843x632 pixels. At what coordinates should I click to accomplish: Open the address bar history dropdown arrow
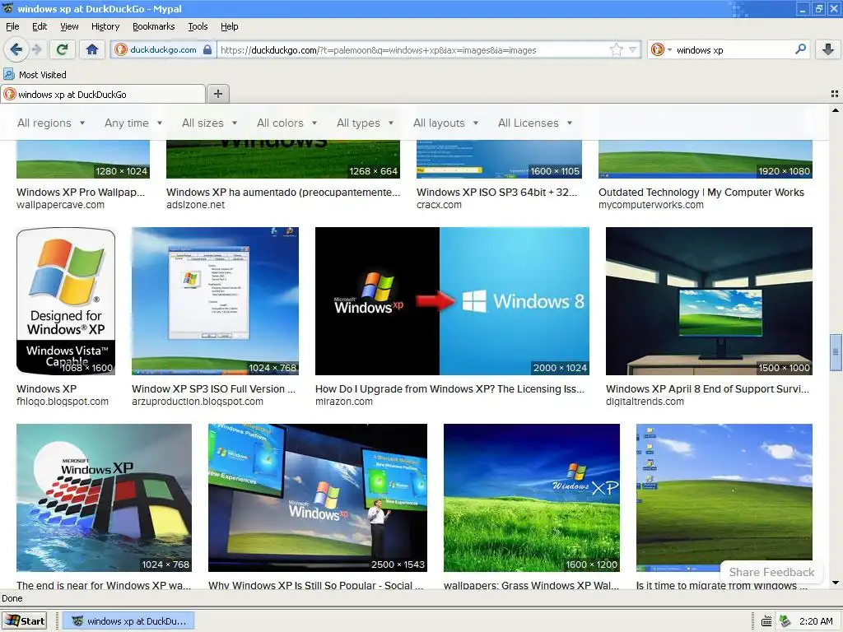point(633,50)
